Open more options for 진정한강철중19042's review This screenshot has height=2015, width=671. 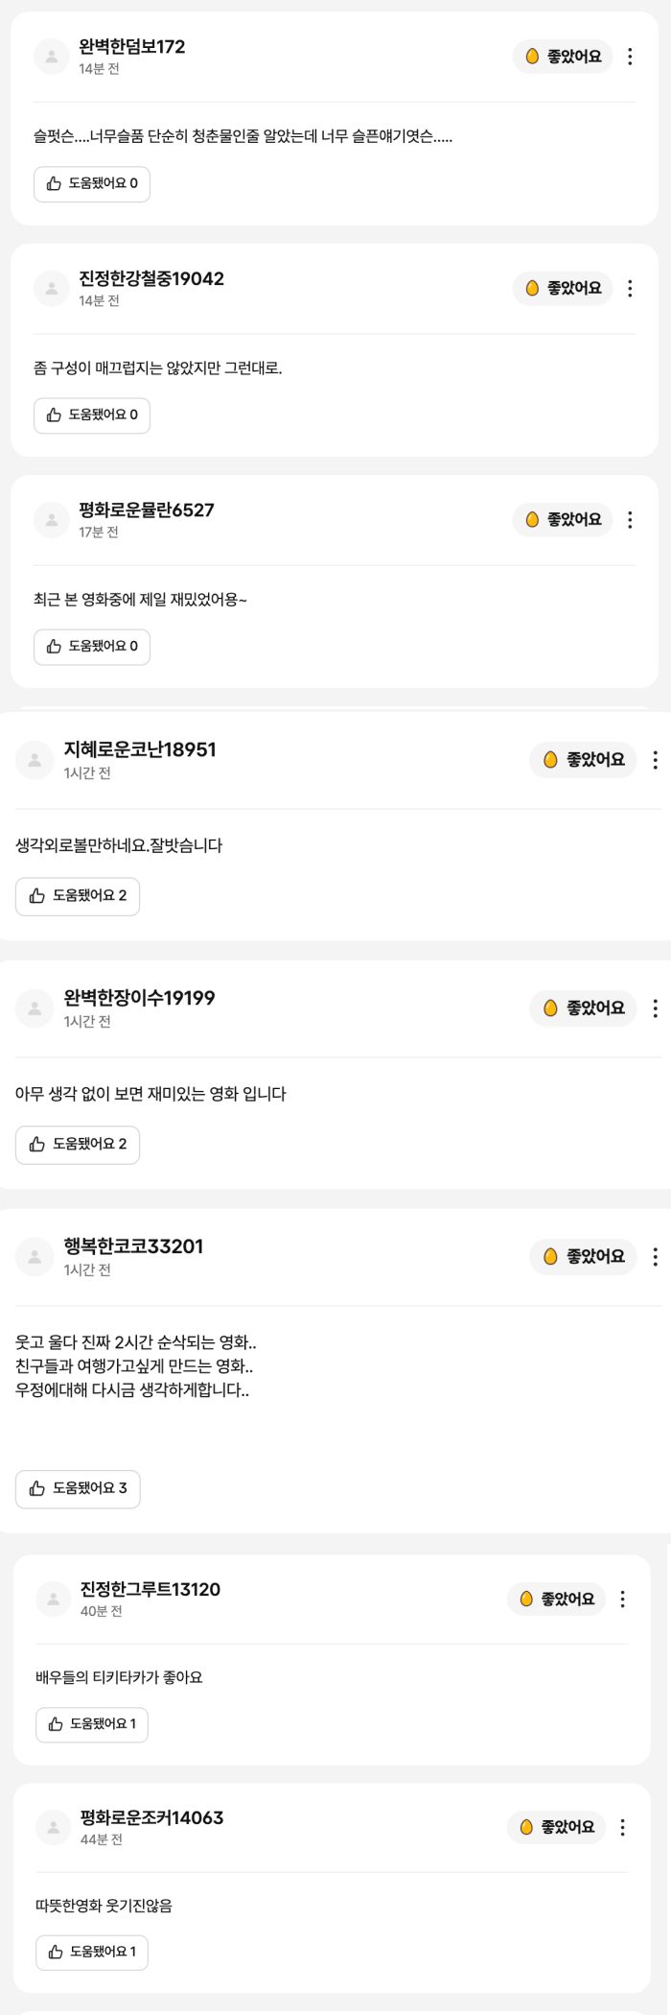(630, 288)
